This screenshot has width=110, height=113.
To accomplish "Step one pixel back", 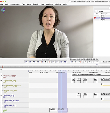I will point(42,62).
